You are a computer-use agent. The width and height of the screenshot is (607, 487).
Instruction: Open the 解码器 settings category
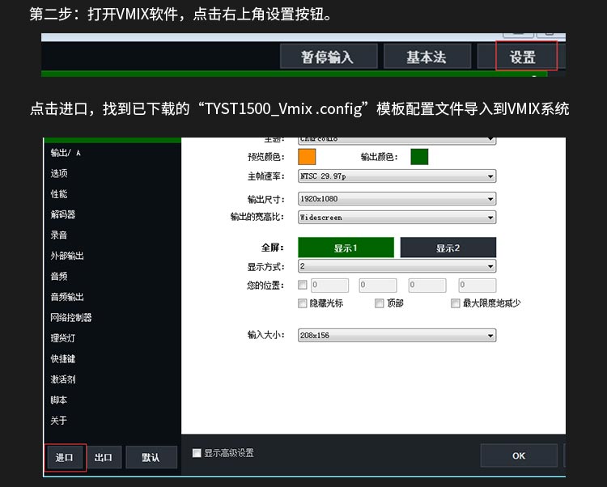[x=63, y=214]
